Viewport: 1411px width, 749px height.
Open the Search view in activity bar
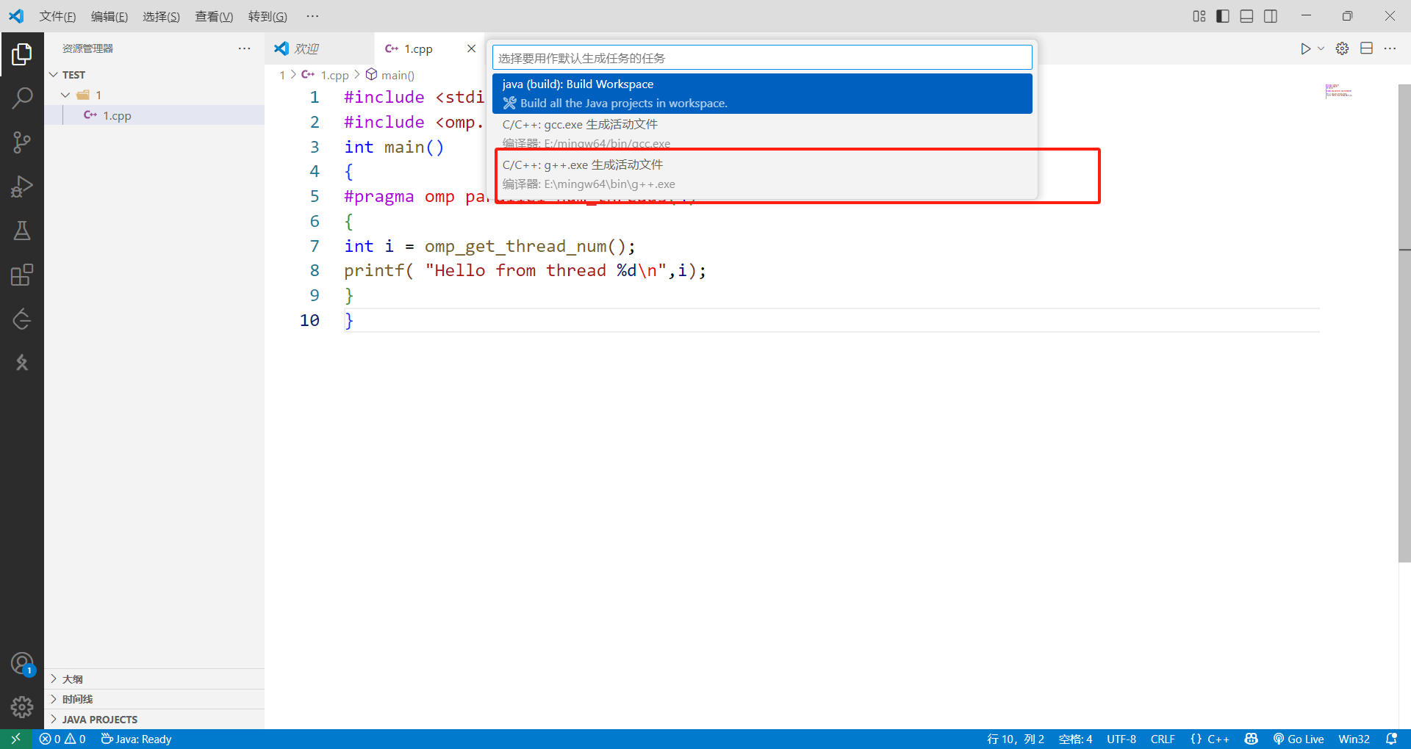[x=22, y=97]
